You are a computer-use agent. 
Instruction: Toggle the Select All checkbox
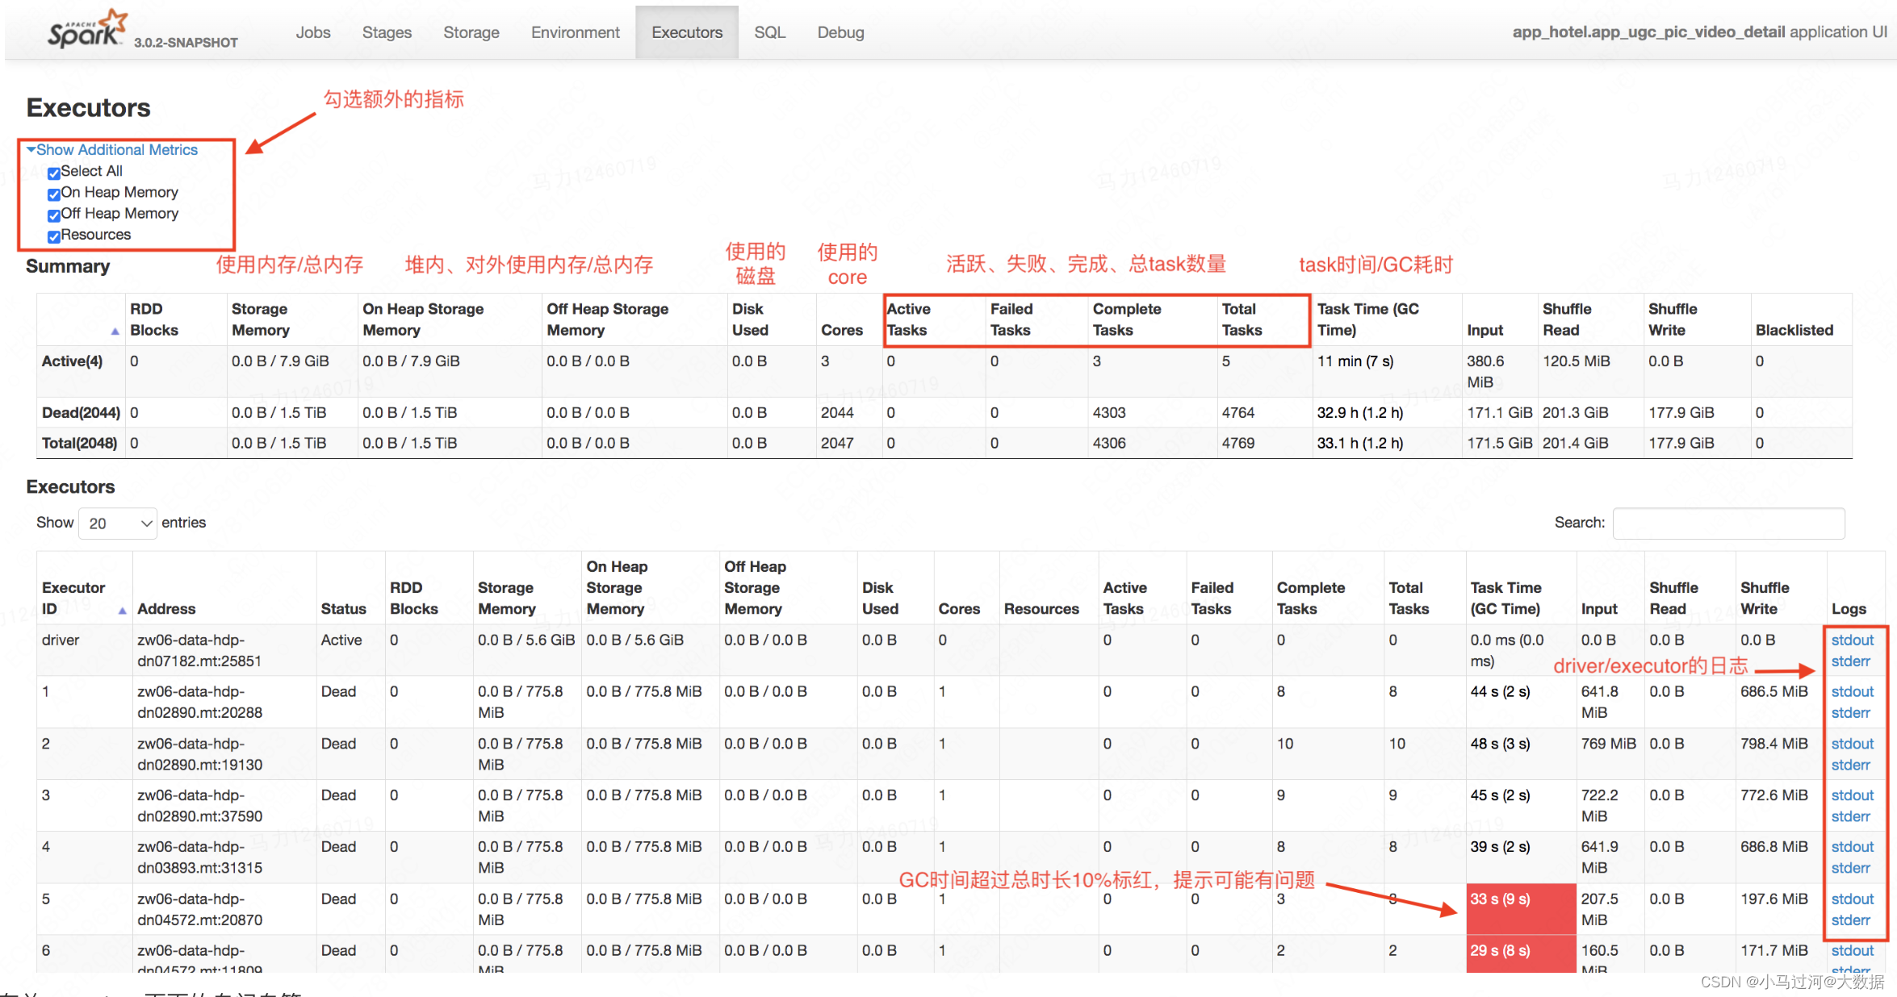(53, 173)
